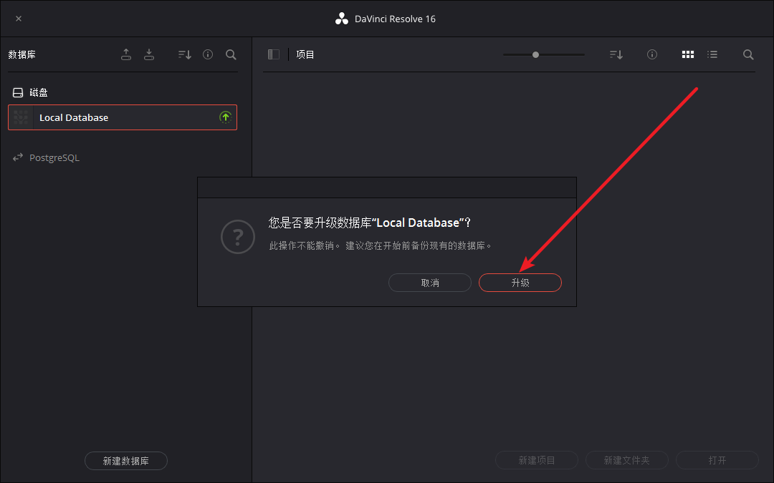
Task: Click the database backup (upload) icon
Action: tap(126, 54)
